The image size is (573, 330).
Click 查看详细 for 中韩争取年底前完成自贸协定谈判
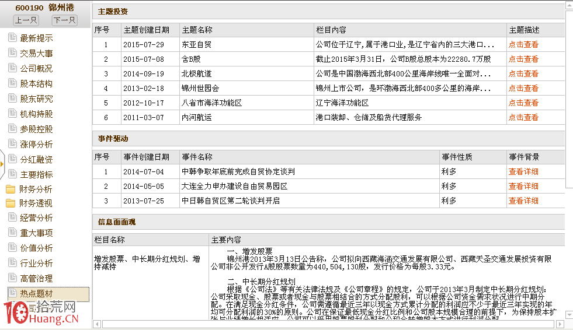coord(523,171)
